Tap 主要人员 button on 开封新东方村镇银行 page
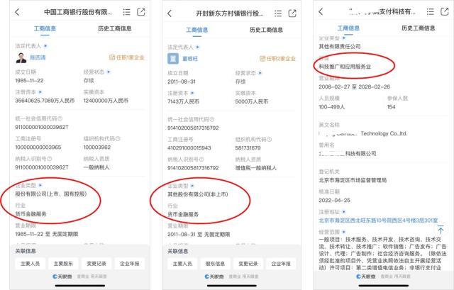 coord(182,264)
